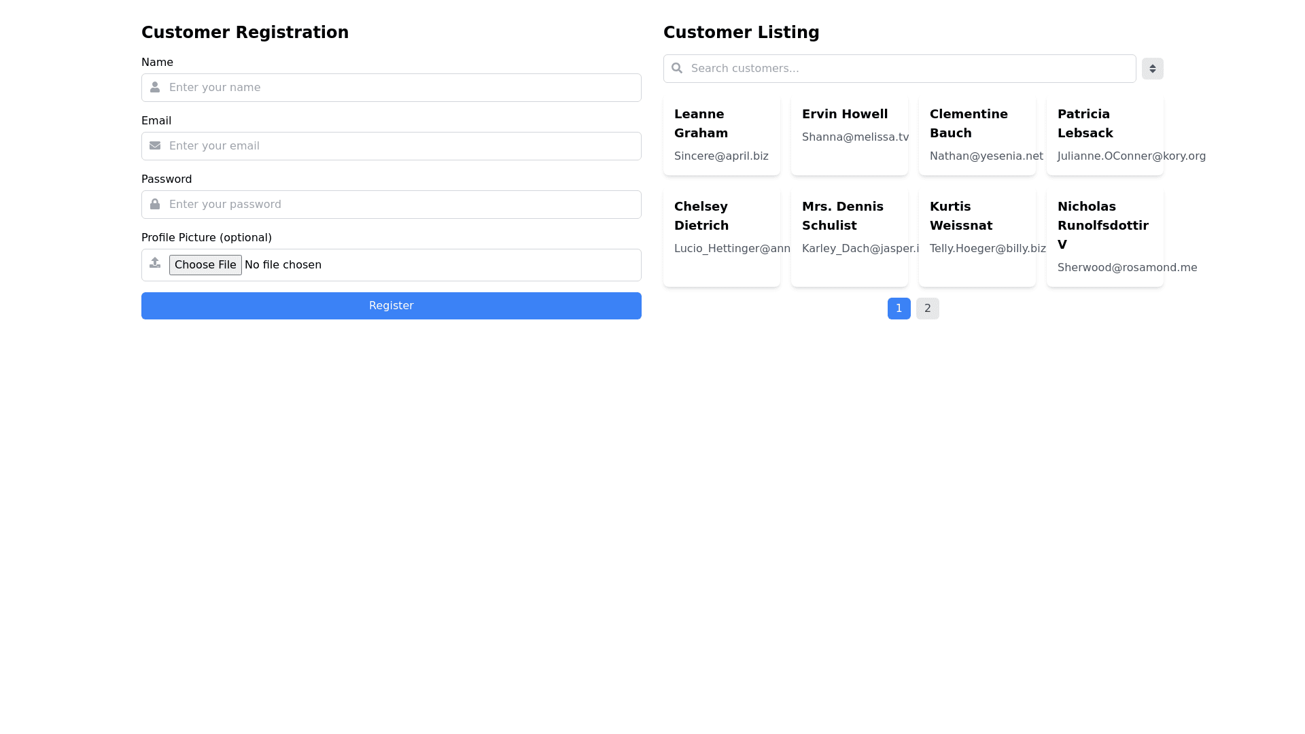This screenshot has height=734, width=1305.
Task: Submit the blue Register button
Action: pyautogui.click(x=391, y=306)
